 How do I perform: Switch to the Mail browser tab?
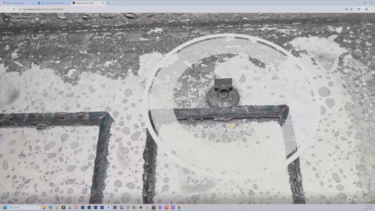[x=53, y=3]
